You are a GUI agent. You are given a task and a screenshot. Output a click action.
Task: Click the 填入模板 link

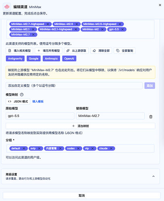(x=38, y=101)
